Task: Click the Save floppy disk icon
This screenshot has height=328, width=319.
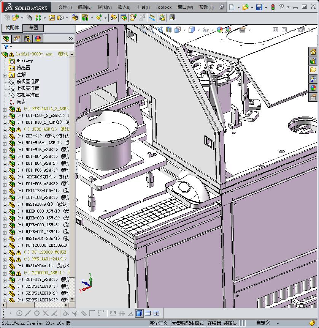Action: pyautogui.click(x=259, y=7)
